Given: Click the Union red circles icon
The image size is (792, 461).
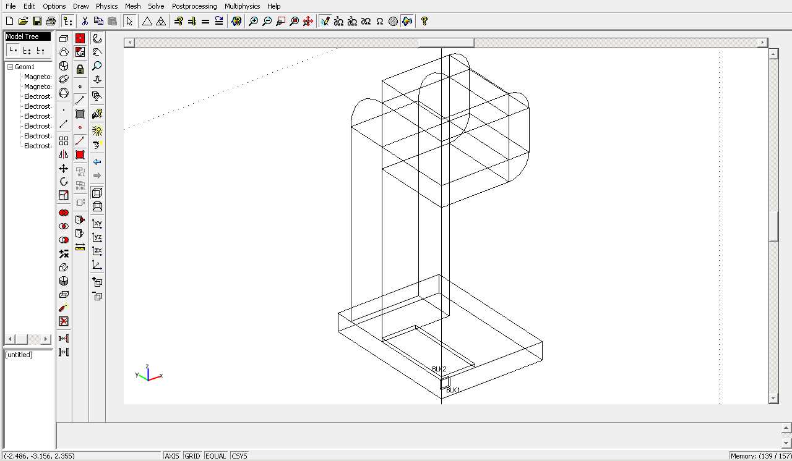Looking at the screenshot, I should tap(64, 213).
